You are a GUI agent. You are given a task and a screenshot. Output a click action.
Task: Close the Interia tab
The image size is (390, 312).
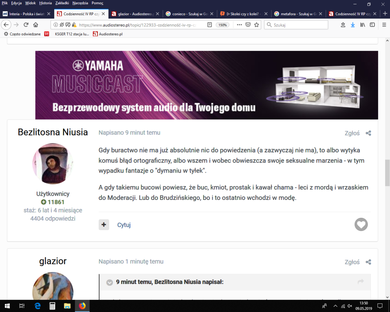point(49,14)
